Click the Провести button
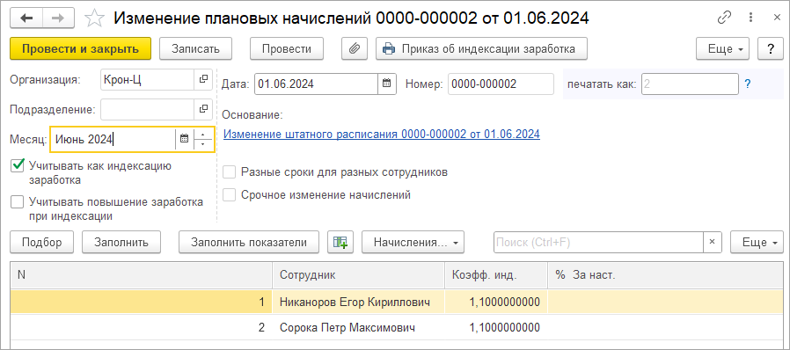 click(x=287, y=49)
